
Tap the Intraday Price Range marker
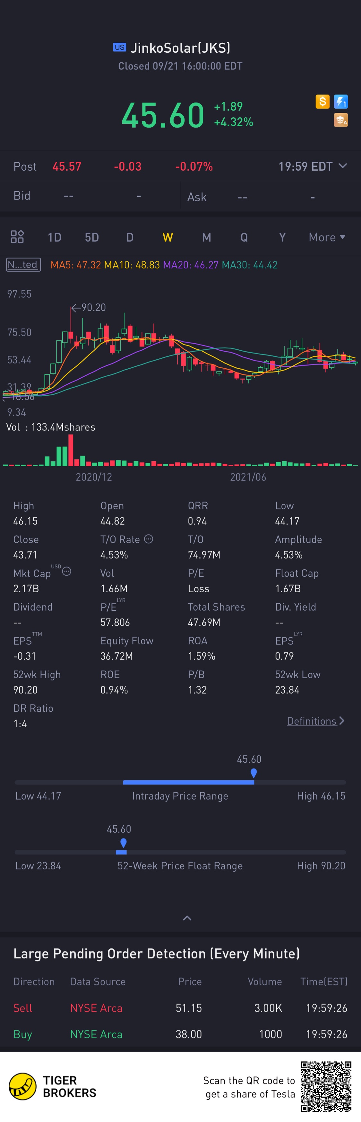[254, 773]
